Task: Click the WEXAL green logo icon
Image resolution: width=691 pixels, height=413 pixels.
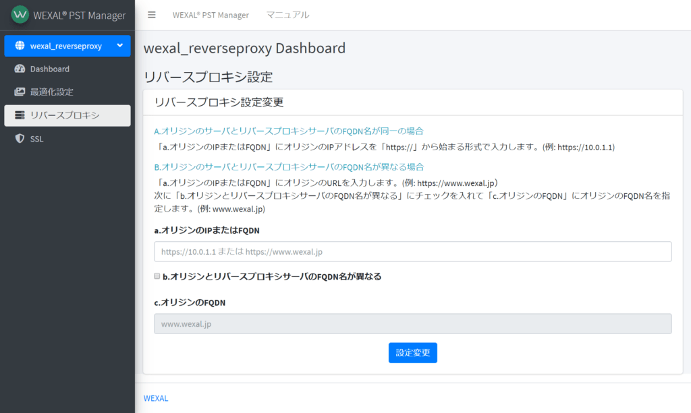Action: 20,15
